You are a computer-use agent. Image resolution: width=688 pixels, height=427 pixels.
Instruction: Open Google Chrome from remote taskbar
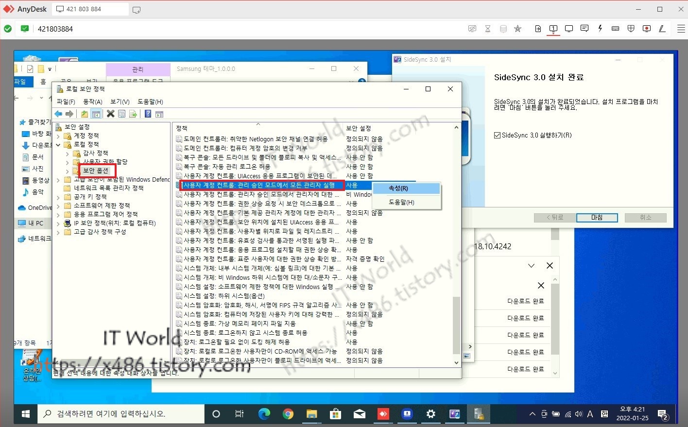pyautogui.click(x=288, y=414)
